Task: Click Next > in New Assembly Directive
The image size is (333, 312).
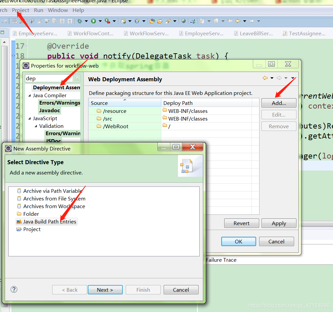Action: (x=105, y=290)
